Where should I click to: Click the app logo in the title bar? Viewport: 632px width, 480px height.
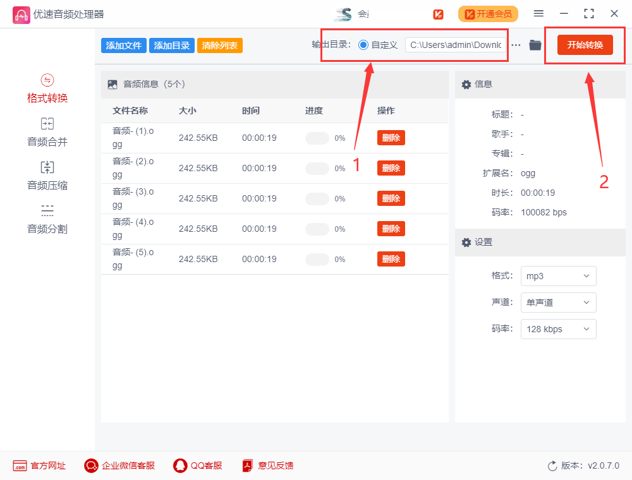pyautogui.click(x=21, y=13)
